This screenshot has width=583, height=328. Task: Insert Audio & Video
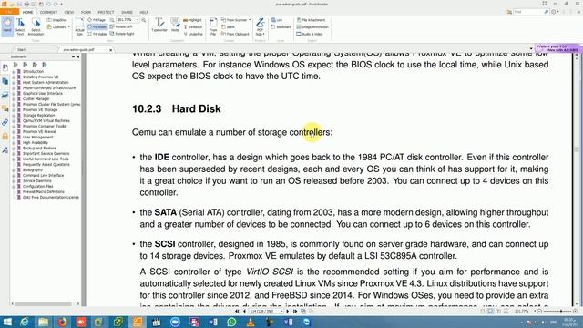(310, 34)
